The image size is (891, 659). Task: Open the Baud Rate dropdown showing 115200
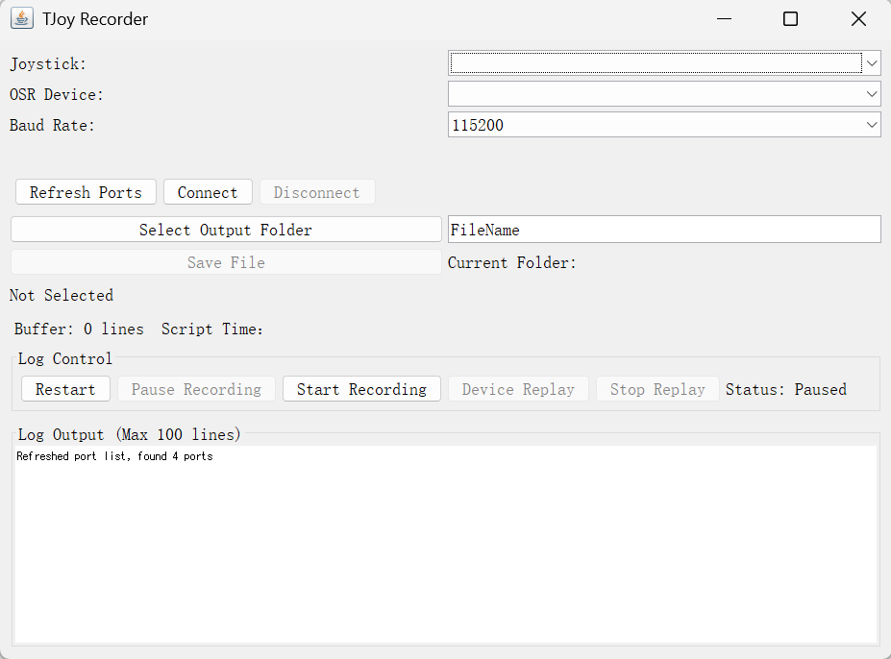coord(663,125)
